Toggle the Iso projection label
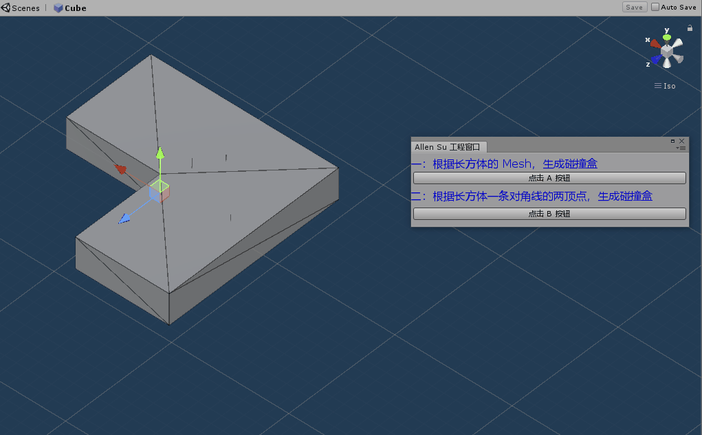Image resolution: width=702 pixels, height=435 pixels. tap(665, 86)
